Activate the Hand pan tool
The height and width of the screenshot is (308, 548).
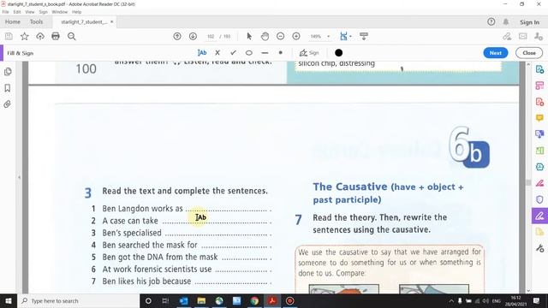(265, 36)
